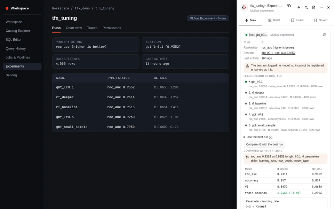Click the Workspace breadcrumb link
This screenshot has width=334, height=209.
pyautogui.click(x=61, y=8)
